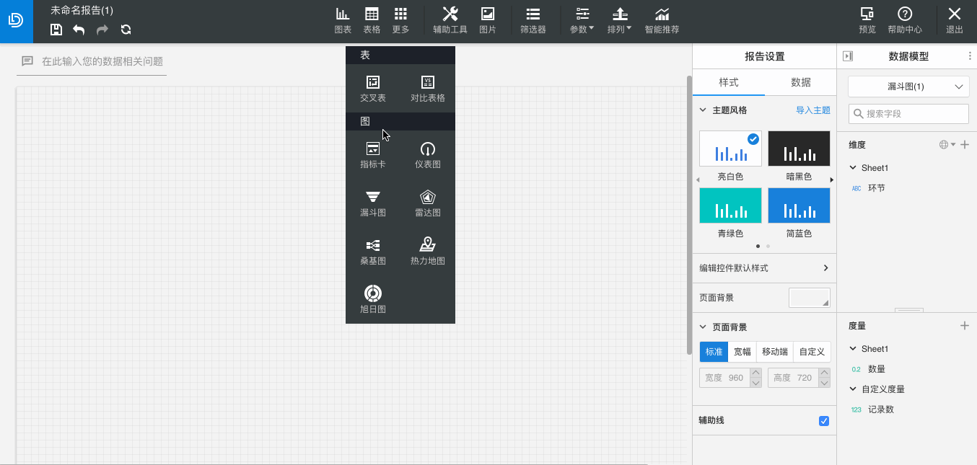This screenshot has height=465, width=977.
Task: Pick the 热力地图 heat map icon
Action: (428, 246)
